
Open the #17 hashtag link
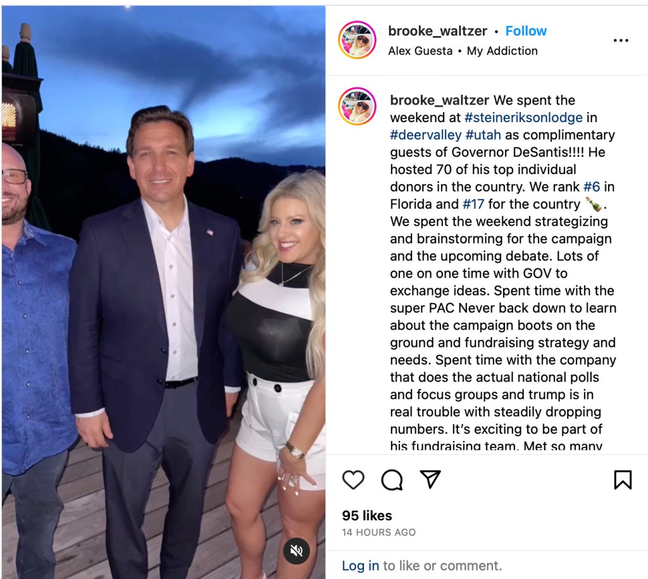tap(473, 204)
